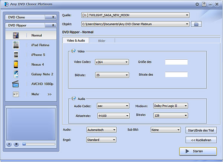The width and height of the screenshot is (223, 162).
Task: Open the audio Bitrate 128 dropdown
Action: [x=171, y=115]
